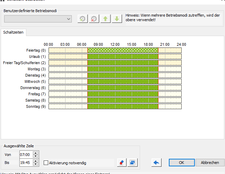The width and height of the screenshot is (225, 174).
Task: Toggle Aktivierung notwendig checkbox
Action: pos(46,163)
